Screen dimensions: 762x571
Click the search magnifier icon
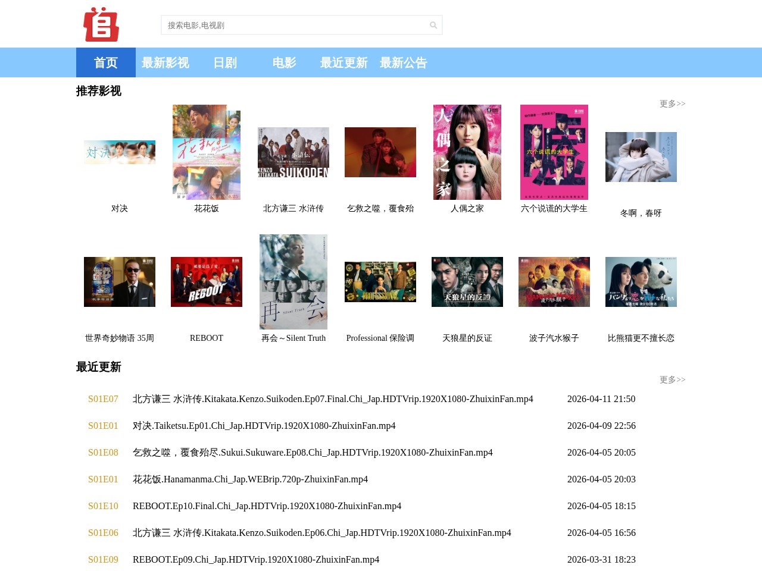pyautogui.click(x=433, y=25)
